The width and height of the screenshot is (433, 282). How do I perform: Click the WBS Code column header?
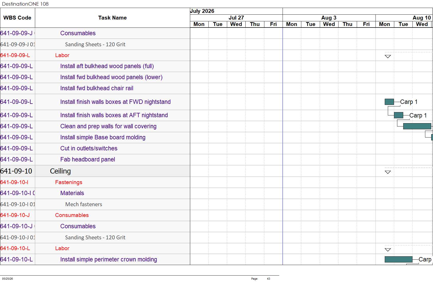pos(17,18)
